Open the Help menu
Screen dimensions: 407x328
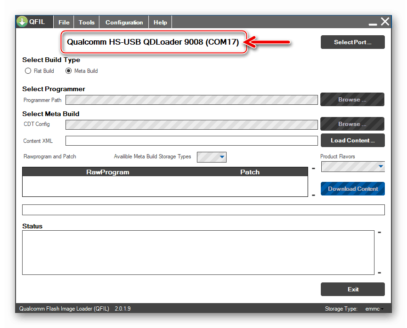pyautogui.click(x=160, y=22)
